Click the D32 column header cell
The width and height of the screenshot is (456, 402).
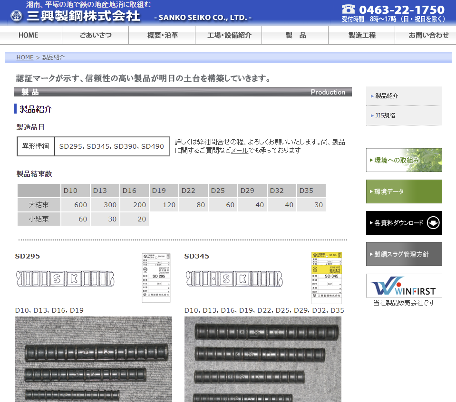[282, 191]
